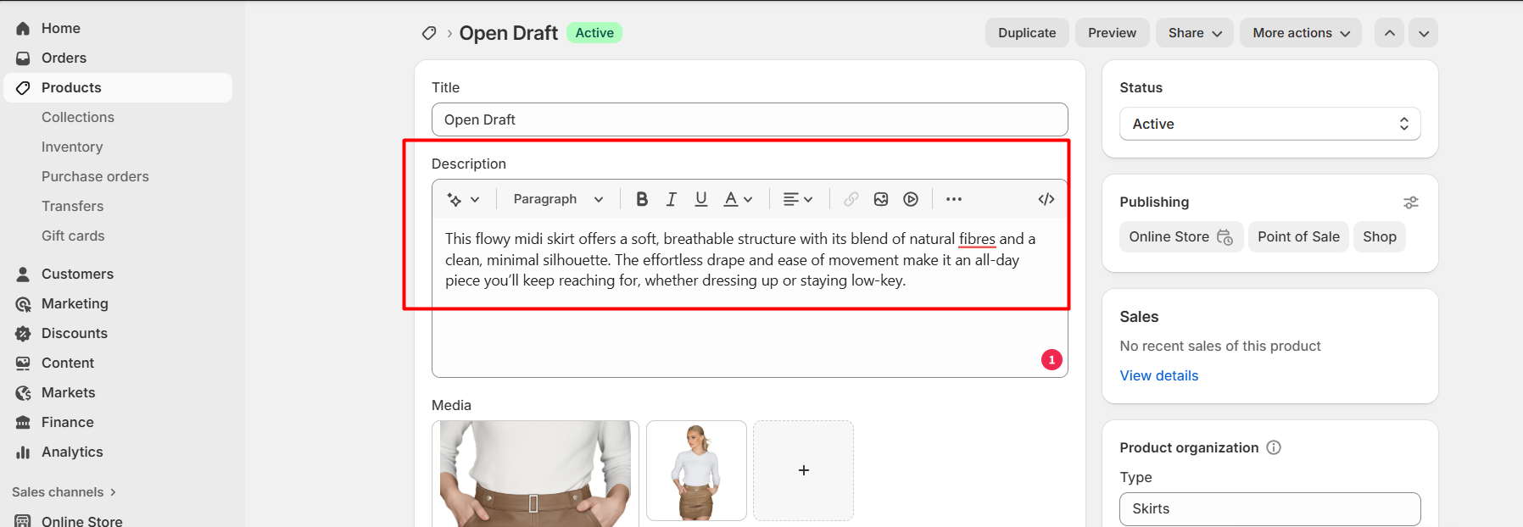Open the View details sales link
Image resolution: width=1523 pixels, height=527 pixels.
(1159, 375)
